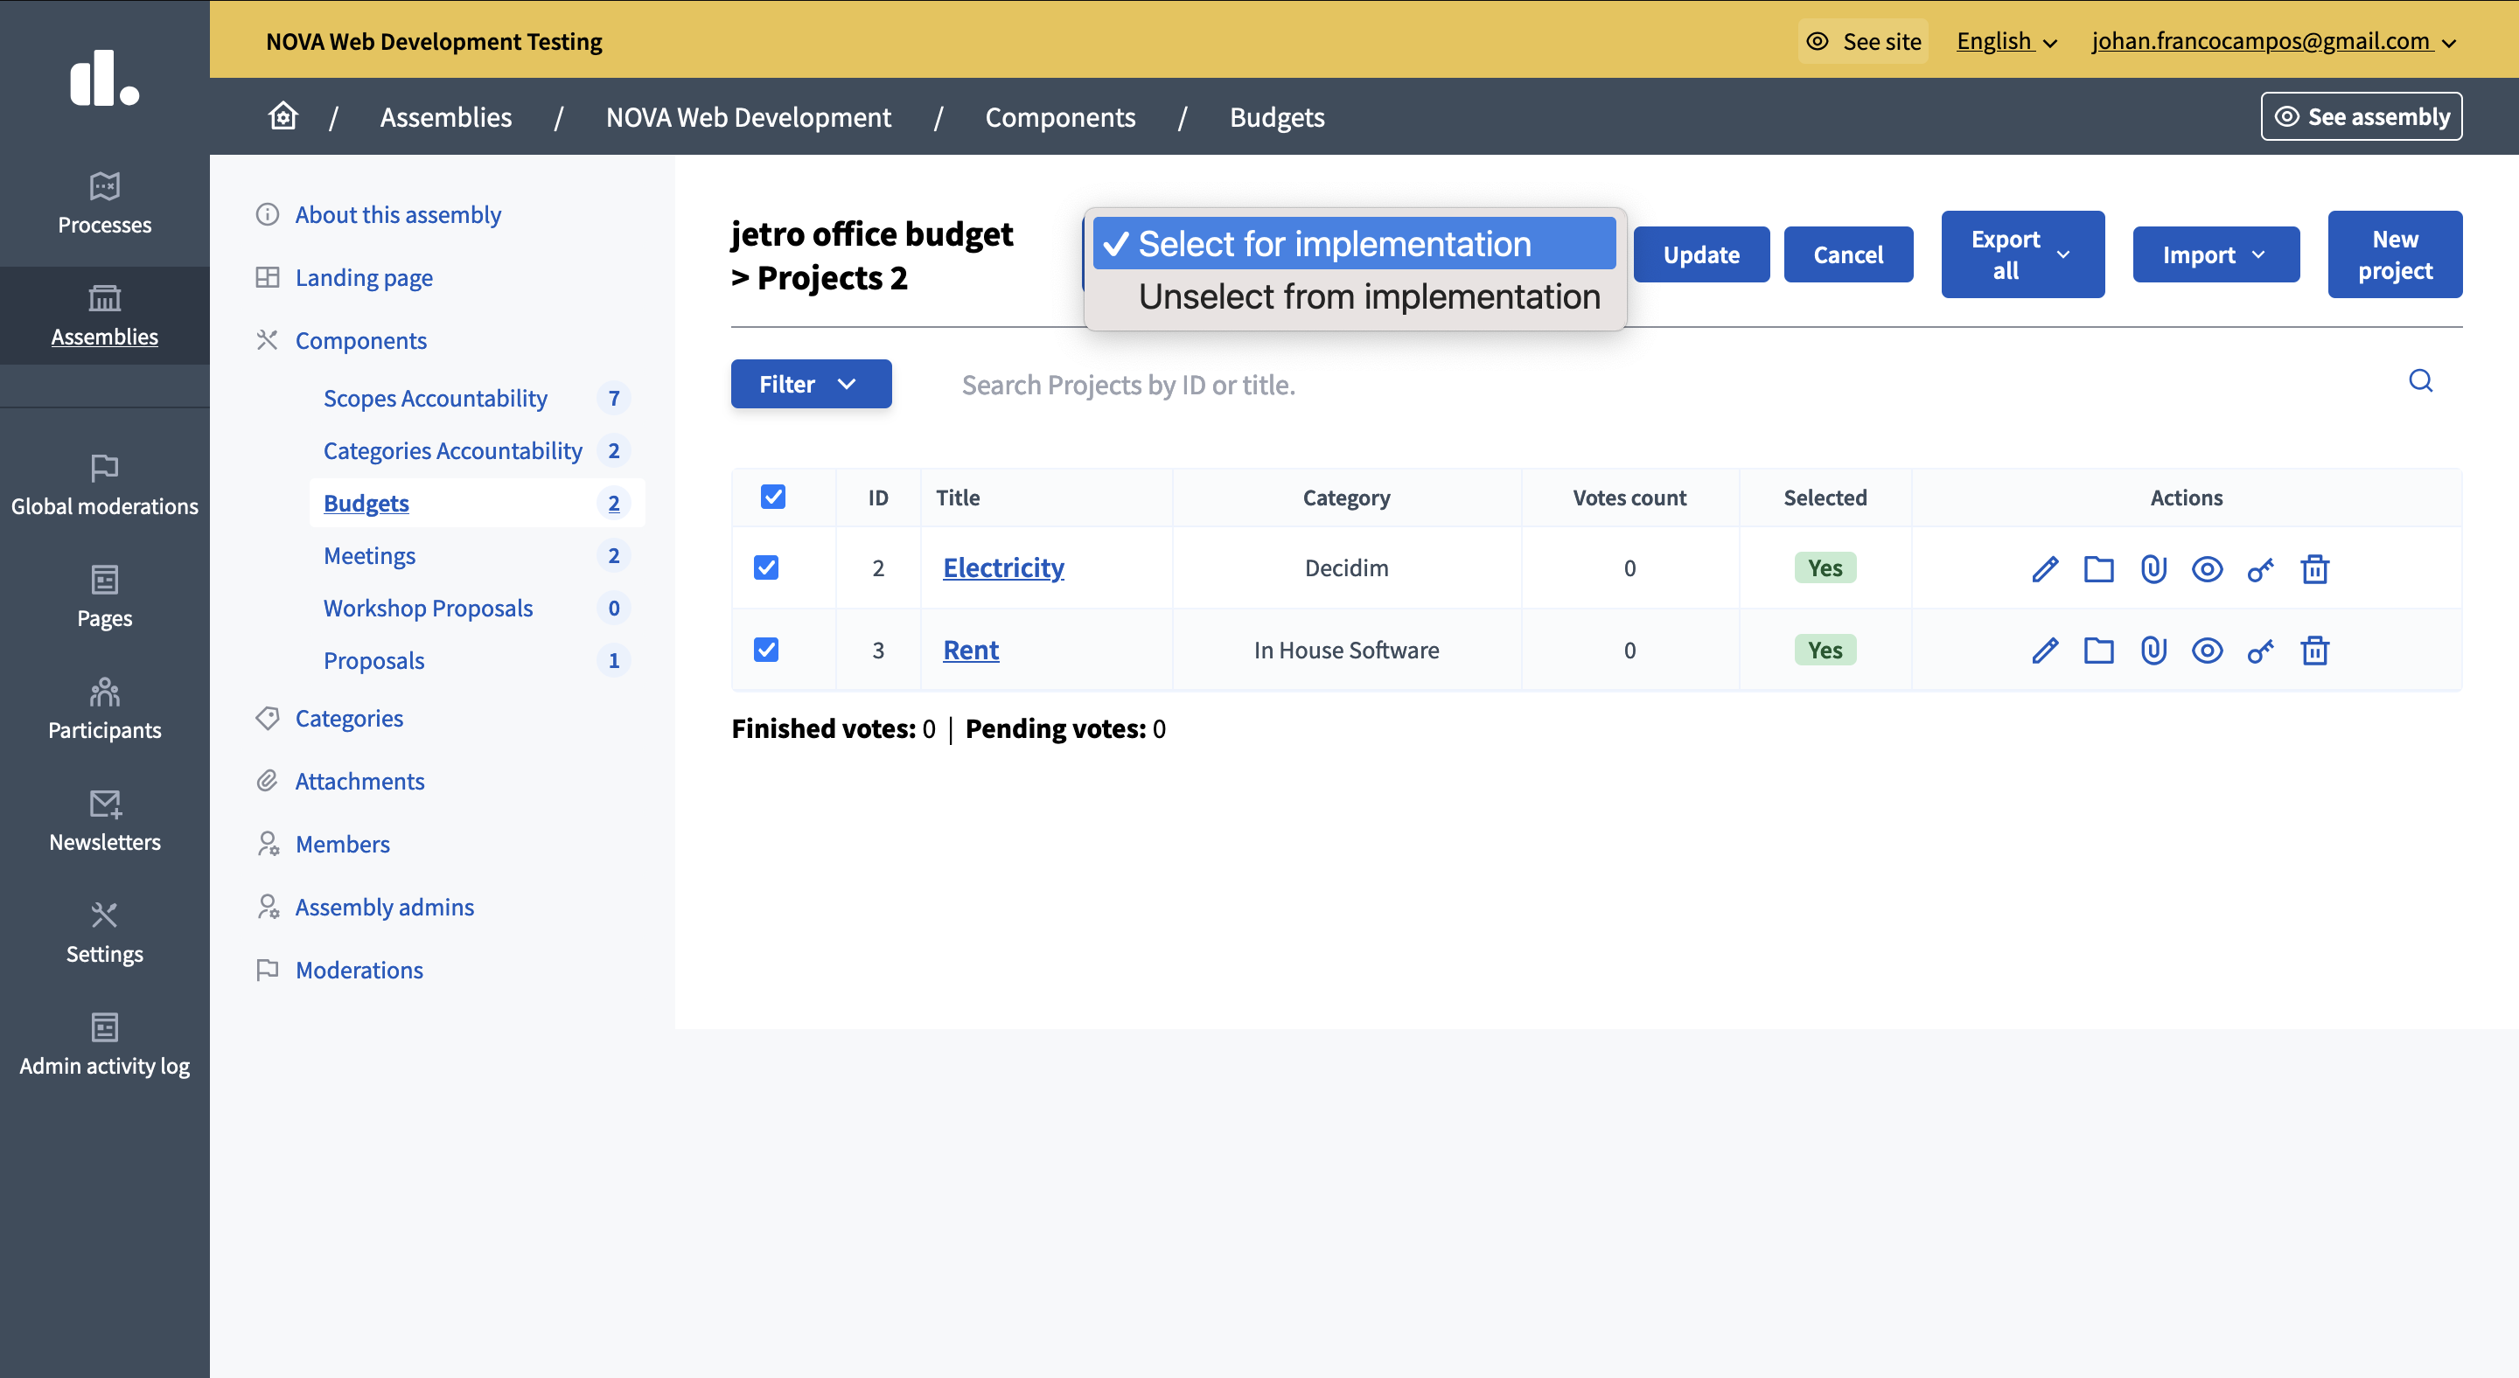Click the edit pencil icon for Electricity
Viewport: 2519px width, 1378px height.
[x=2045, y=569]
